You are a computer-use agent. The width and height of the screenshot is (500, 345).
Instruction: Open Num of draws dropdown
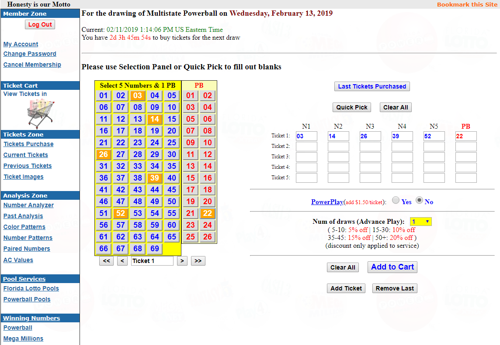coord(420,222)
